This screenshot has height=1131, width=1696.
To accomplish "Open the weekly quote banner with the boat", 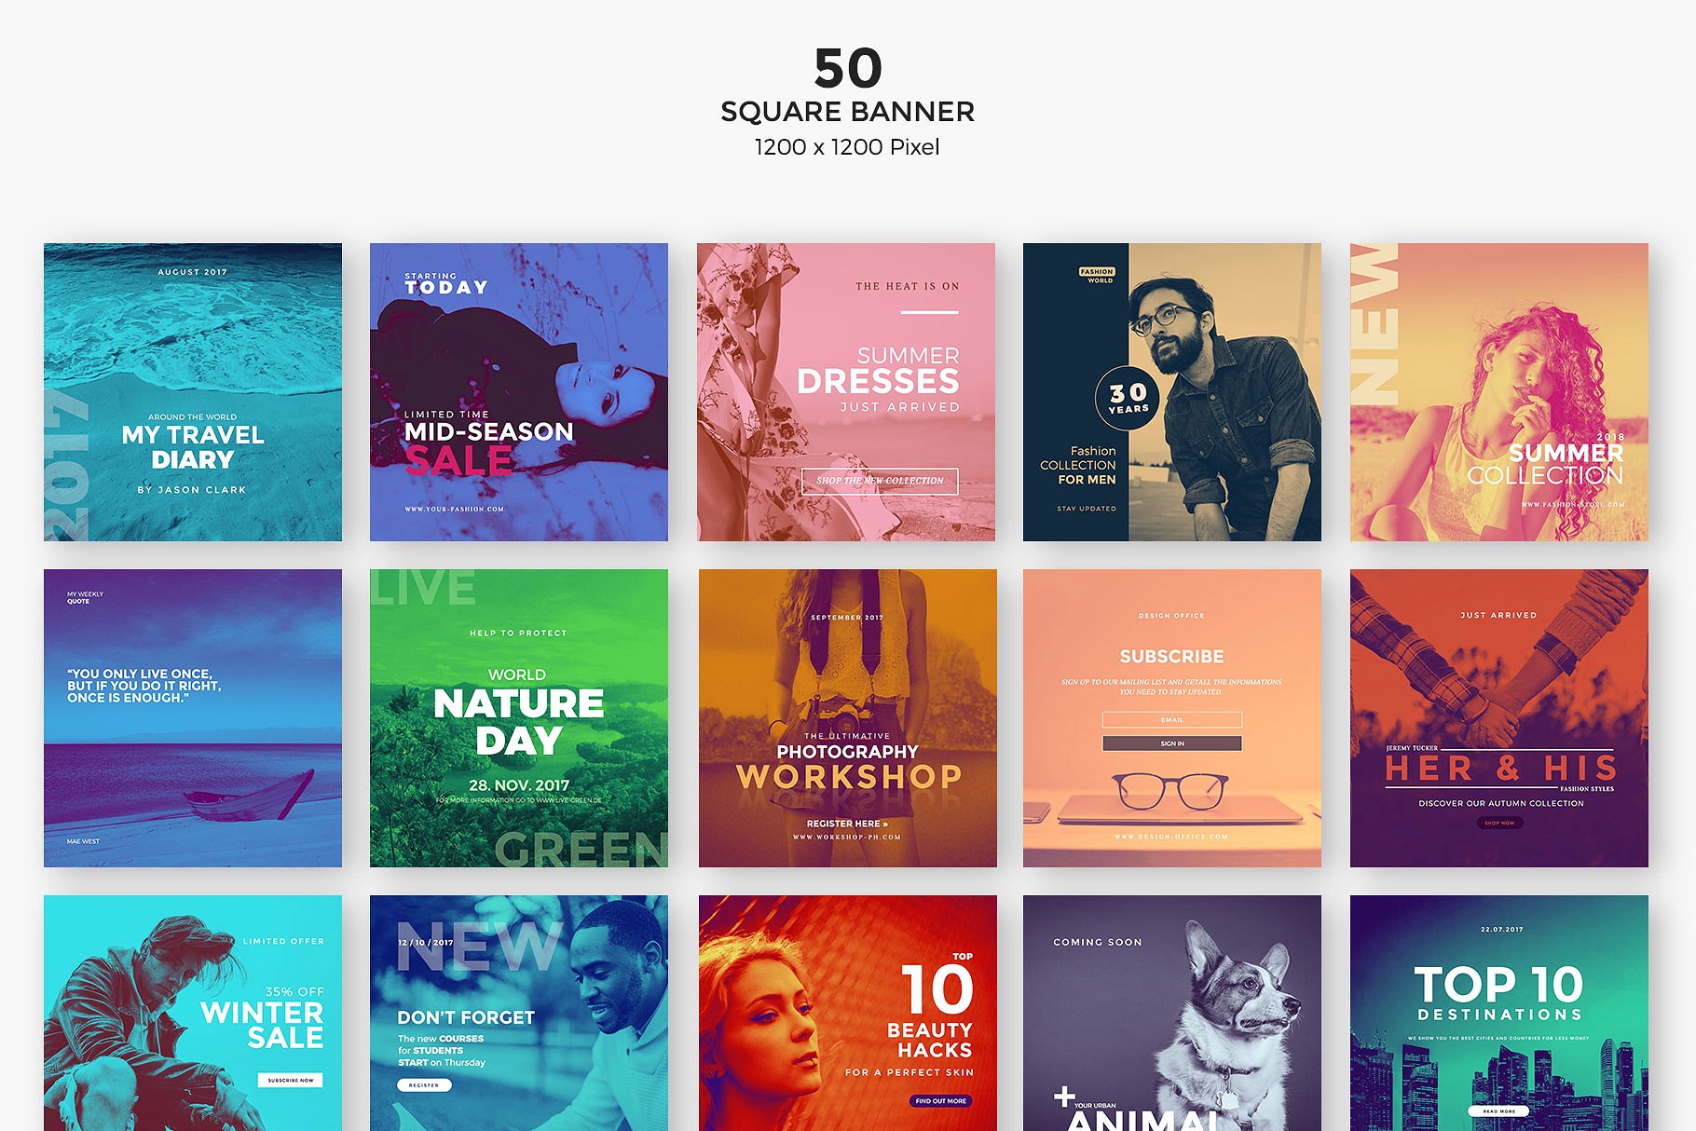I will tap(193, 718).
